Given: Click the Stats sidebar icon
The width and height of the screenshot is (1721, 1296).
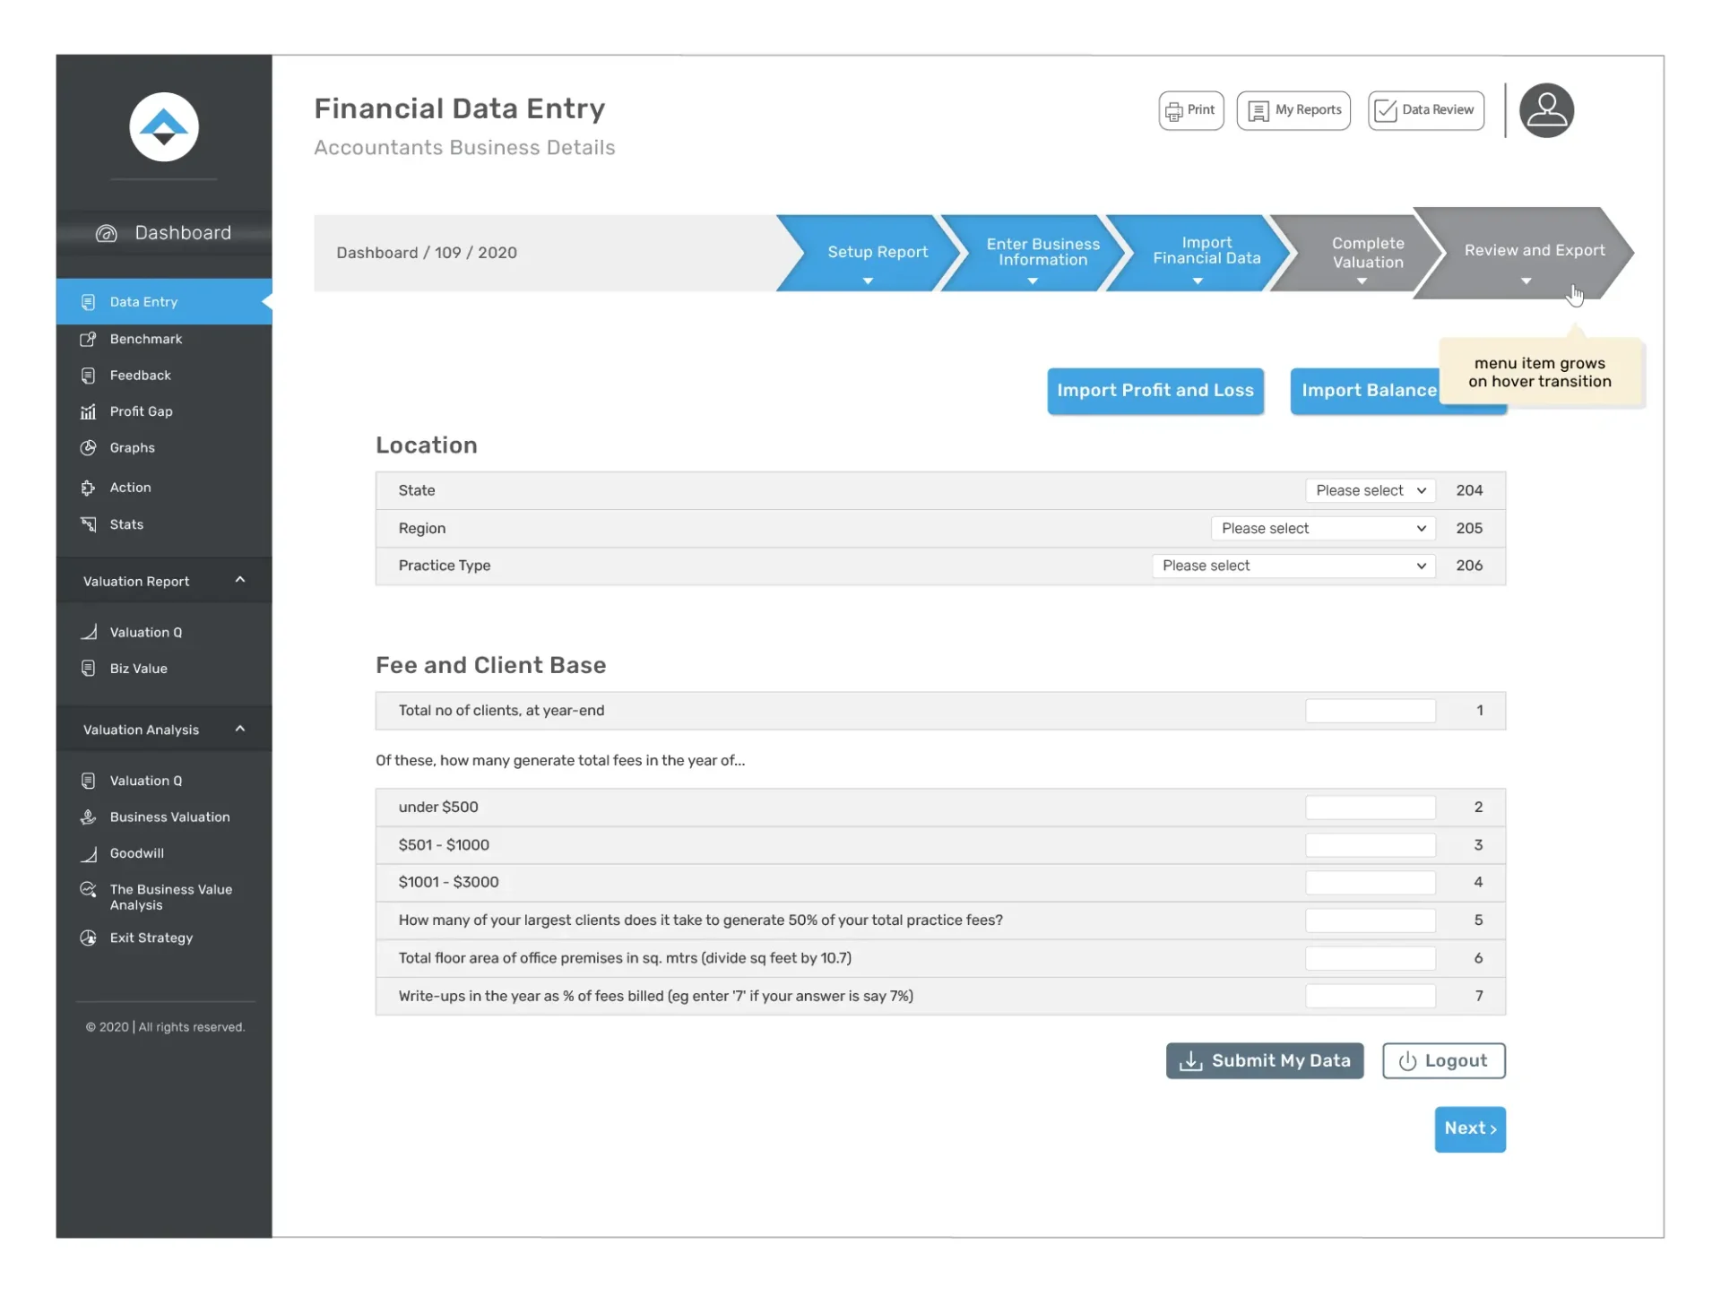Looking at the screenshot, I should [x=88, y=524].
